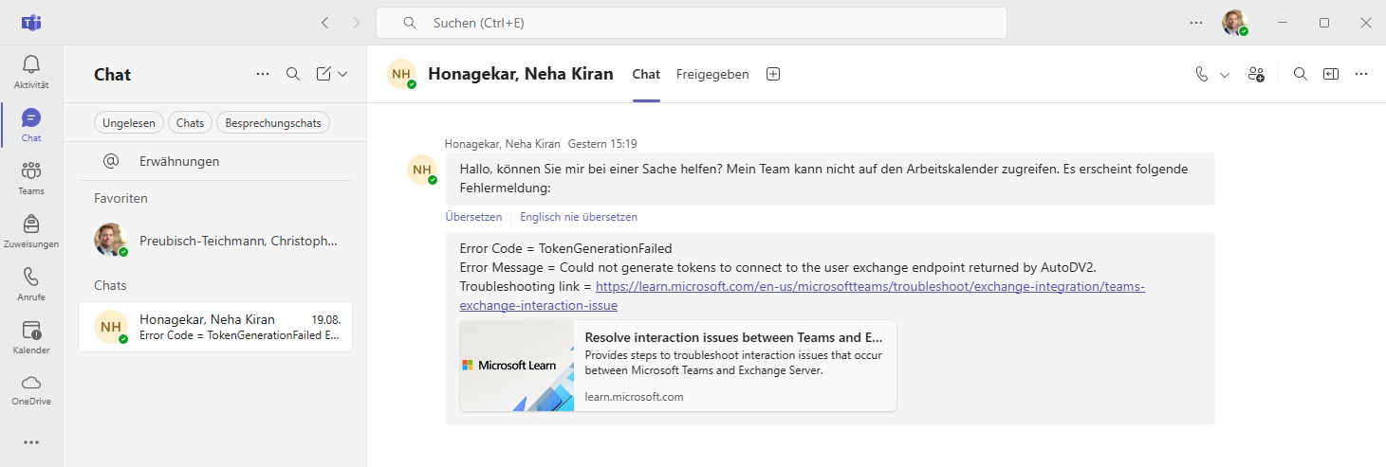Click the Resolve interaction issues card title
1386x467 pixels.
pos(733,337)
